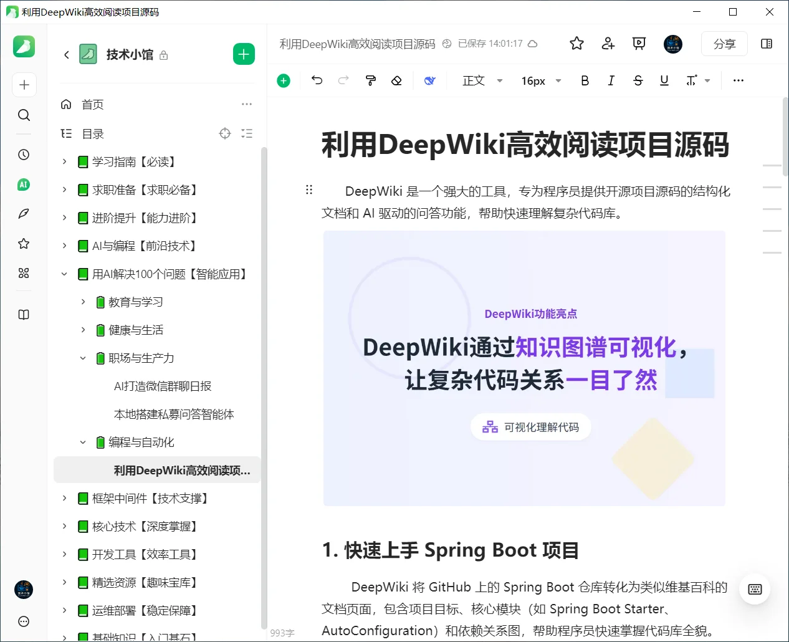
Task: Toggle strikethrough formatting
Action: point(638,80)
